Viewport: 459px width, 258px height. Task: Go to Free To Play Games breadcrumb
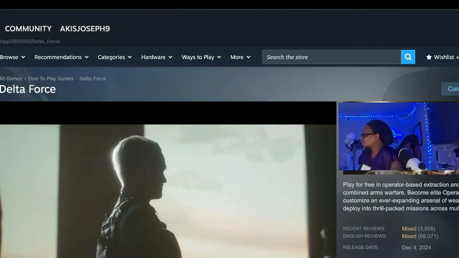click(51, 78)
